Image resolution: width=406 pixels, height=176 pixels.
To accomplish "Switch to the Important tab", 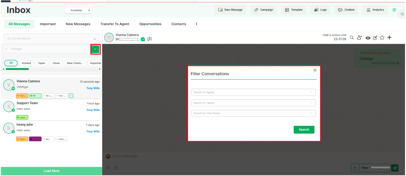I will [x=48, y=24].
